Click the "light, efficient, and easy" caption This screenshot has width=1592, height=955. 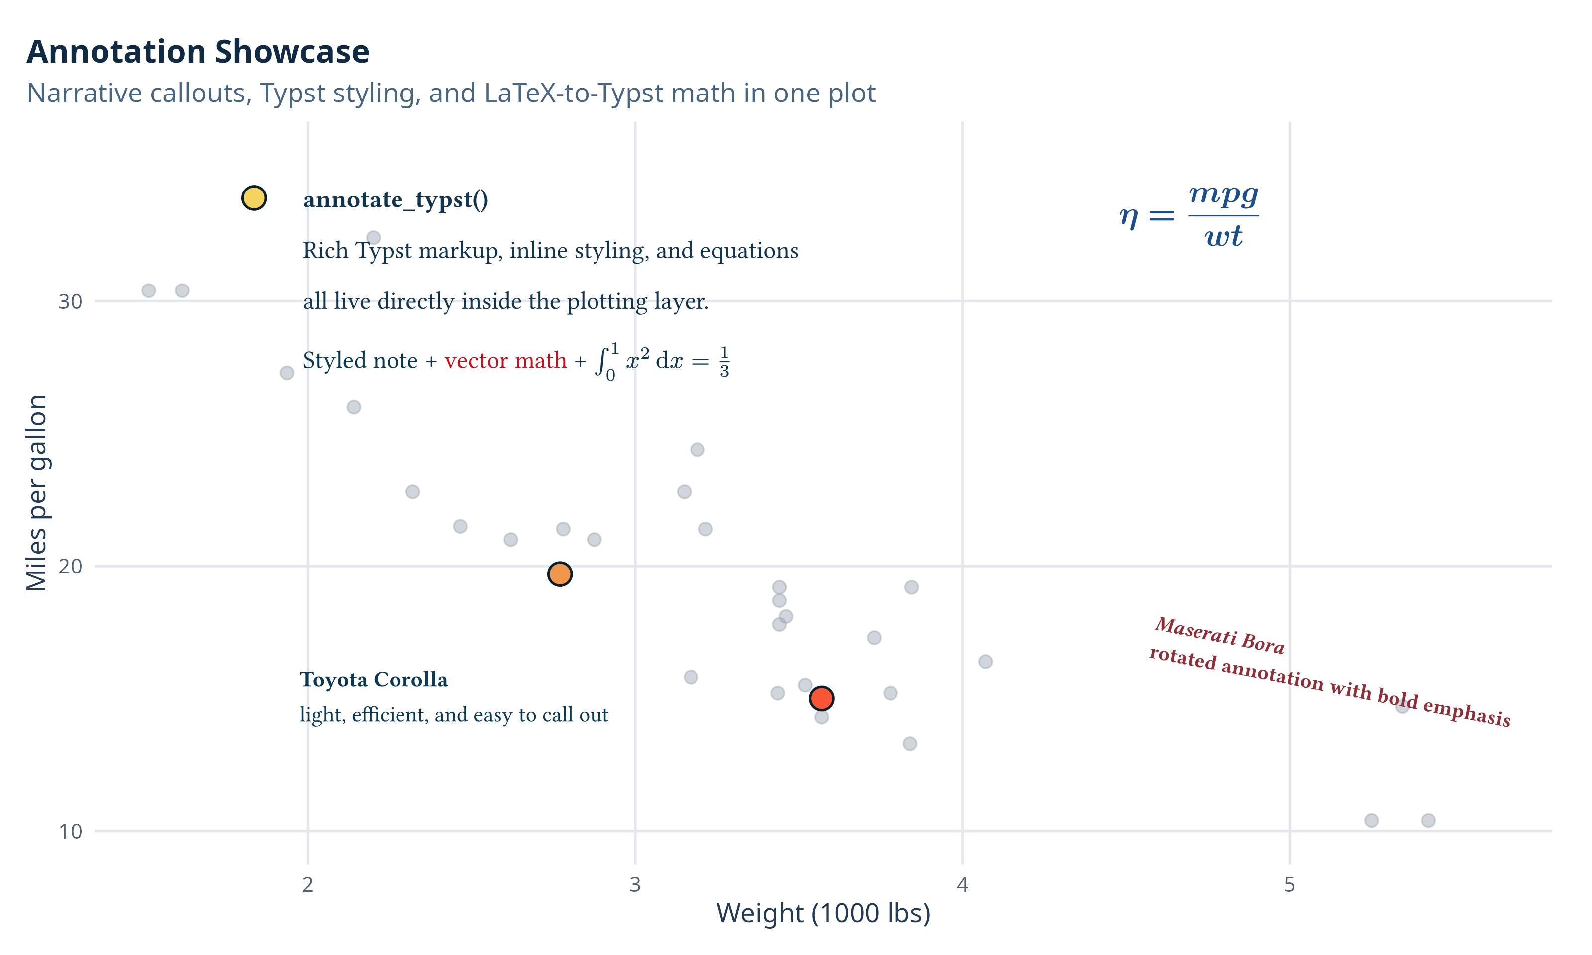click(x=454, y=714)
